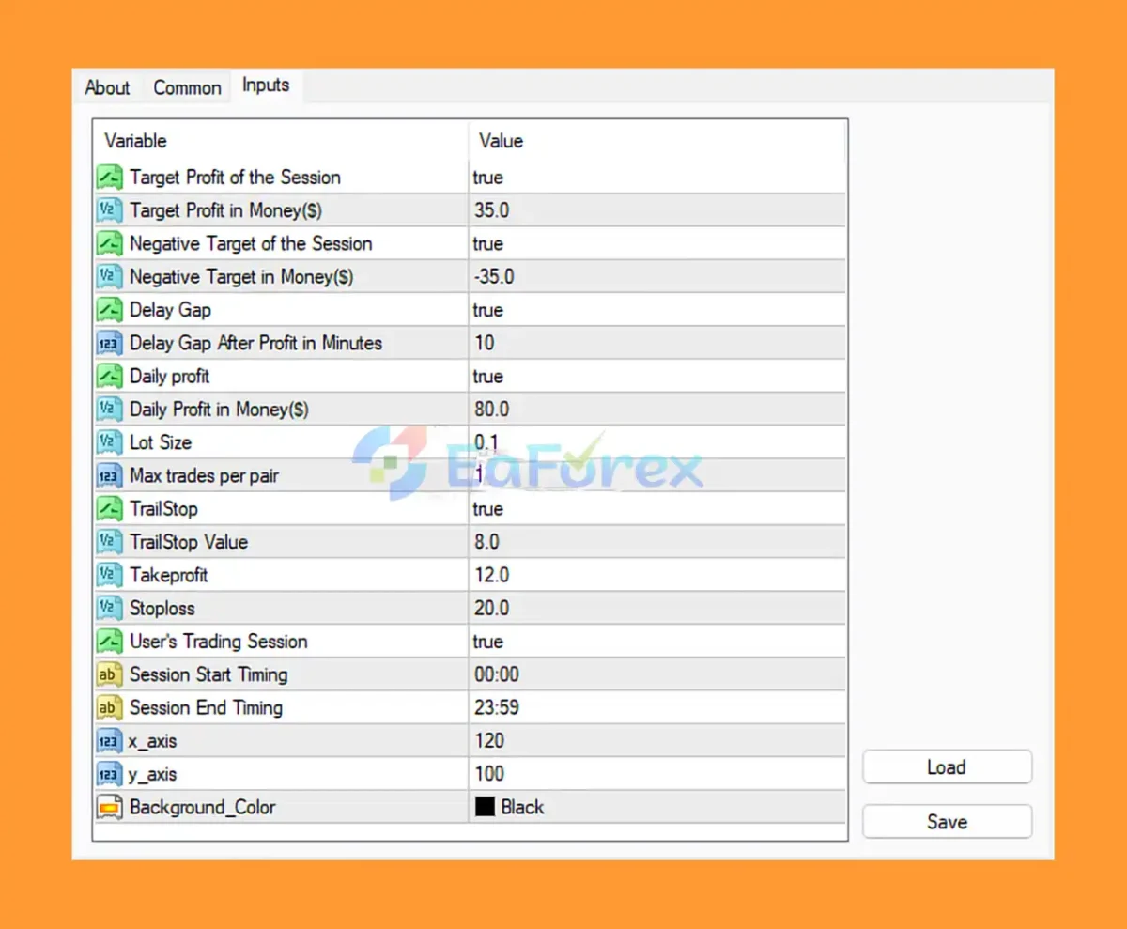Click the double-type icon beside Takeprofit
Screen dimensions: 1127x929
[110, 575]
